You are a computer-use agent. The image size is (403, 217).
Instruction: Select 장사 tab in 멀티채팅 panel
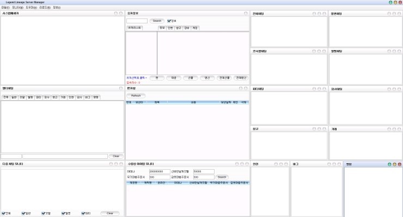coord(47,97)
